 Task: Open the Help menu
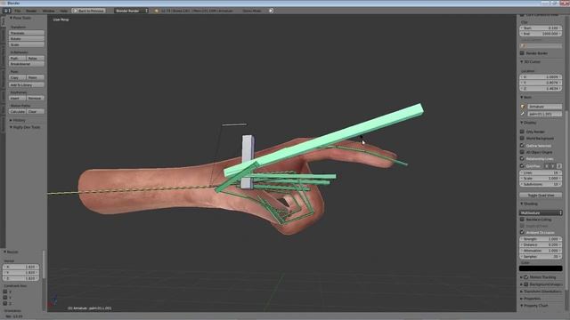click(63, 11)
